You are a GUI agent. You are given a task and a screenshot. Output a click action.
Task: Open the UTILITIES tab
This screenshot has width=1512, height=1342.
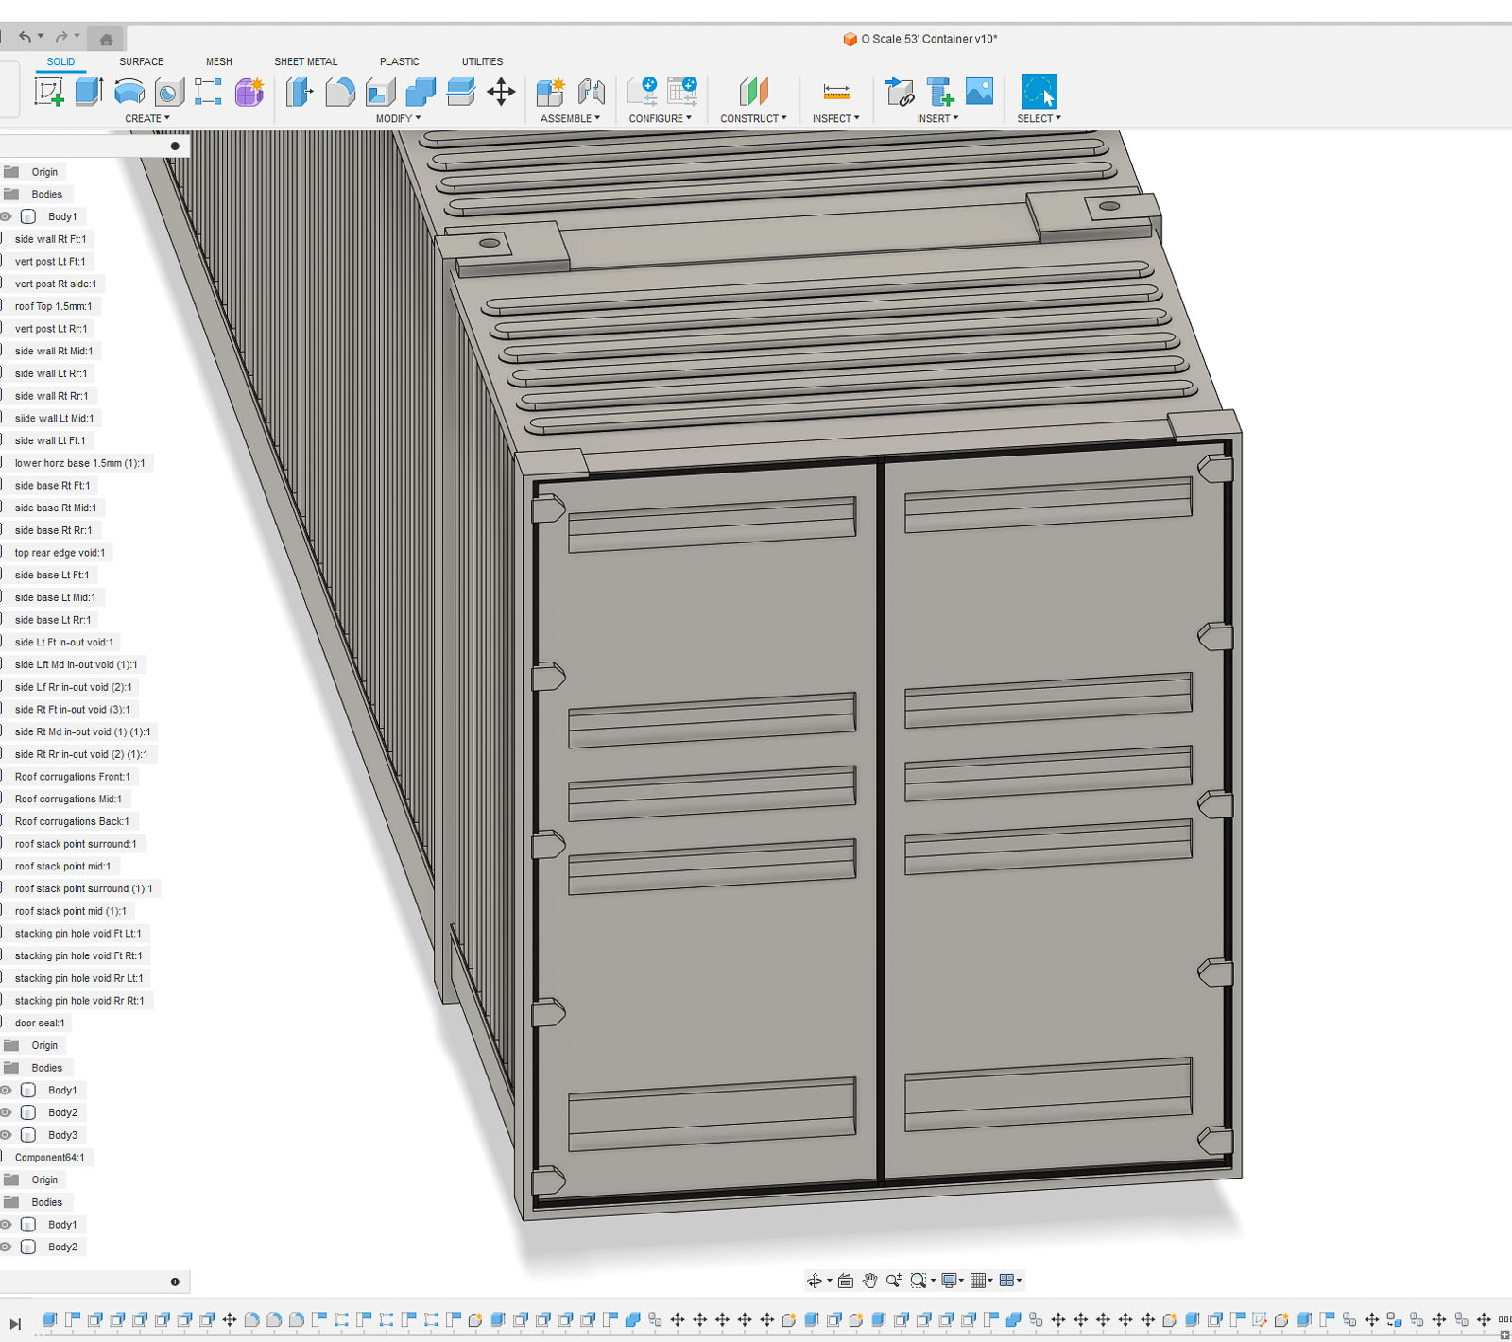[x=482, y=61]
